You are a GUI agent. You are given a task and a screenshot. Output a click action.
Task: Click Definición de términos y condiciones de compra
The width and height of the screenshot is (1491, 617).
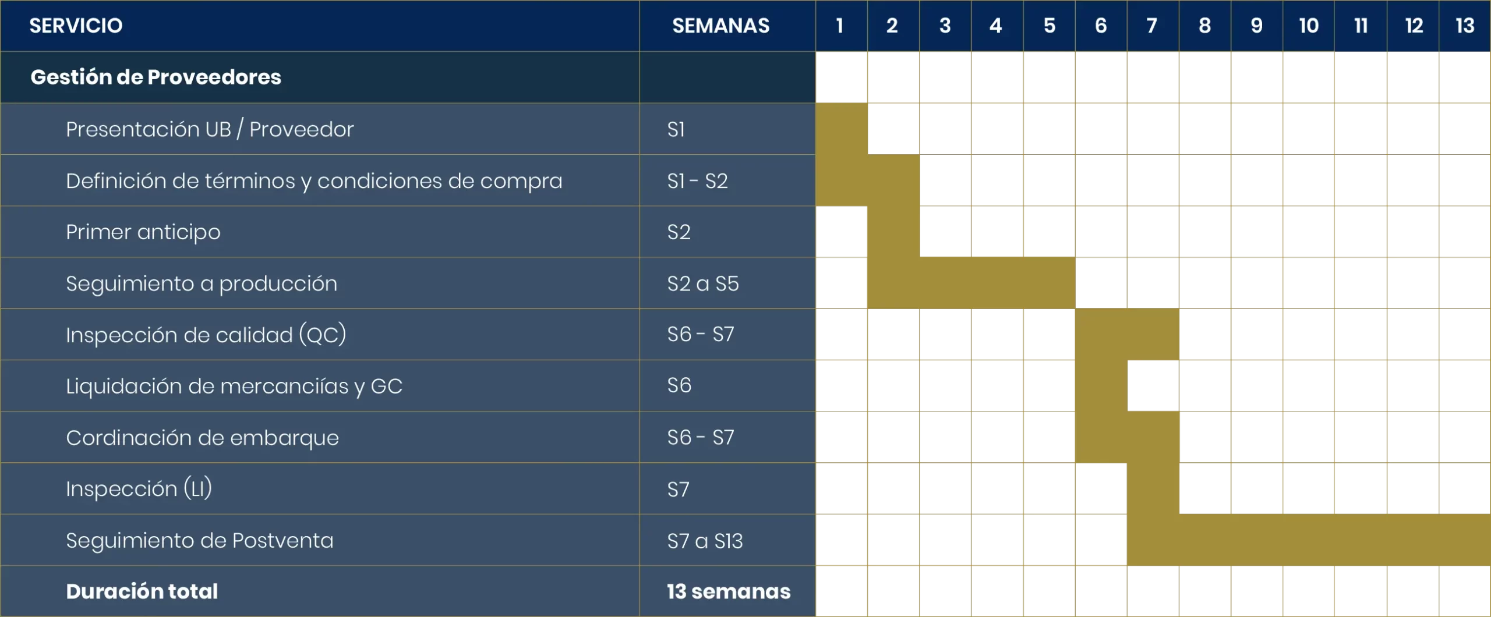point(314,181)
